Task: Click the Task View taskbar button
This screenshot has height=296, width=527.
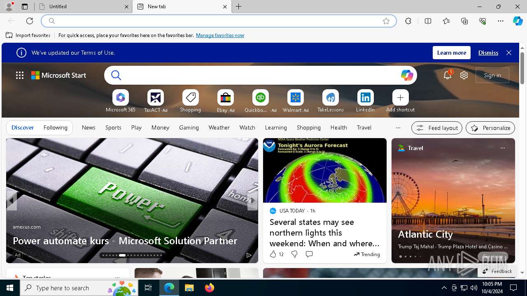Action: click(148, 288)
